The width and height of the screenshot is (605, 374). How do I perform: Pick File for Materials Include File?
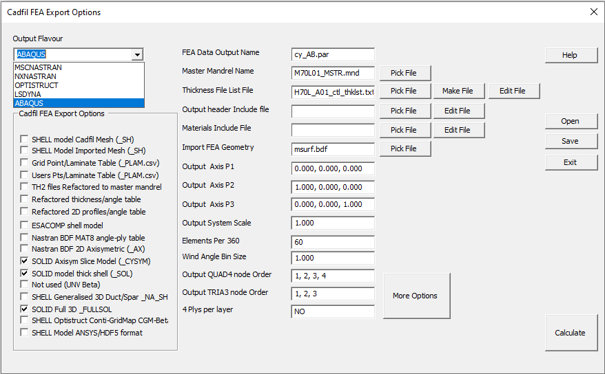coord(404,130)
